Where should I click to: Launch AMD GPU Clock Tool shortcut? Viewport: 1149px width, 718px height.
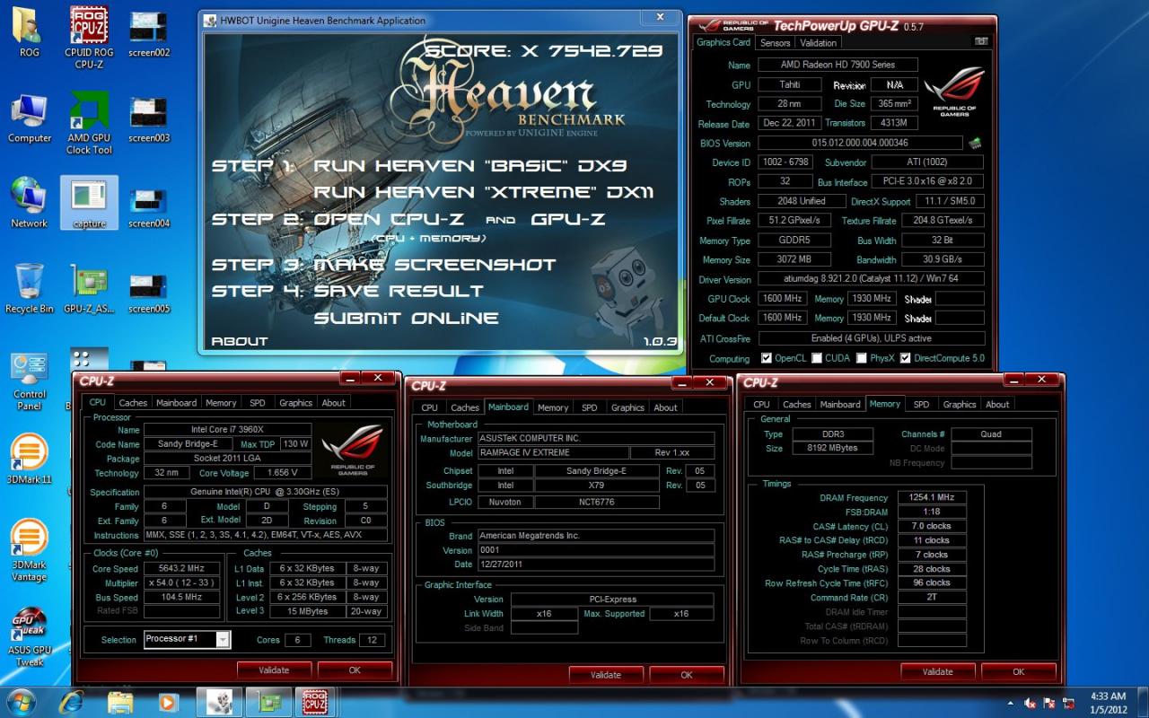89,124
